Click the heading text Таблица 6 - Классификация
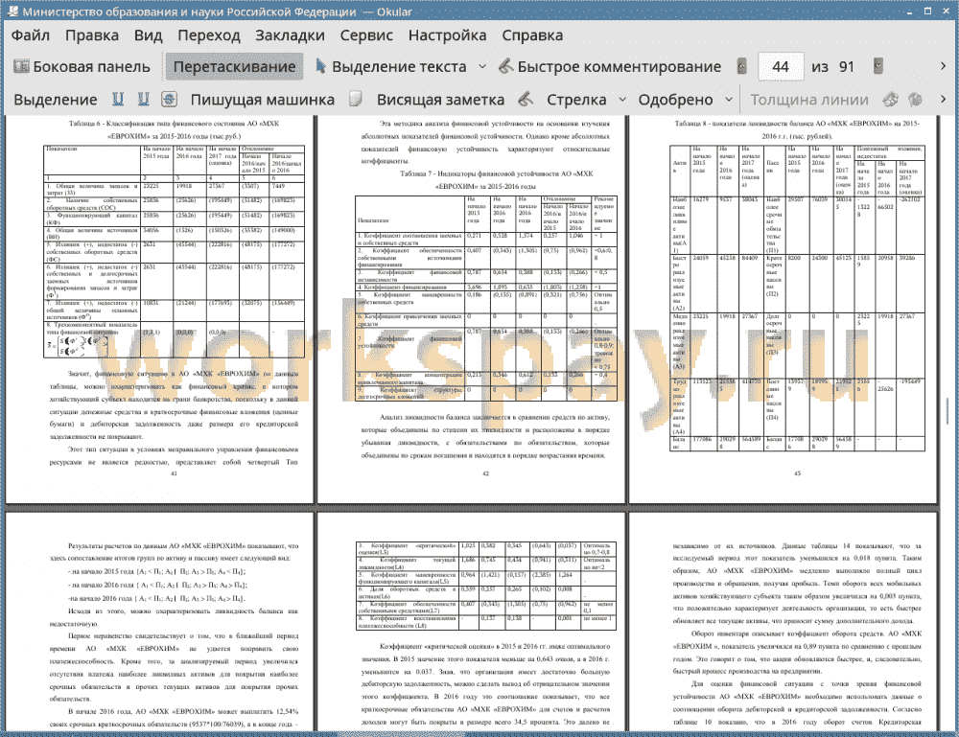Screen dimensions: 959x737 click(174, 129)
